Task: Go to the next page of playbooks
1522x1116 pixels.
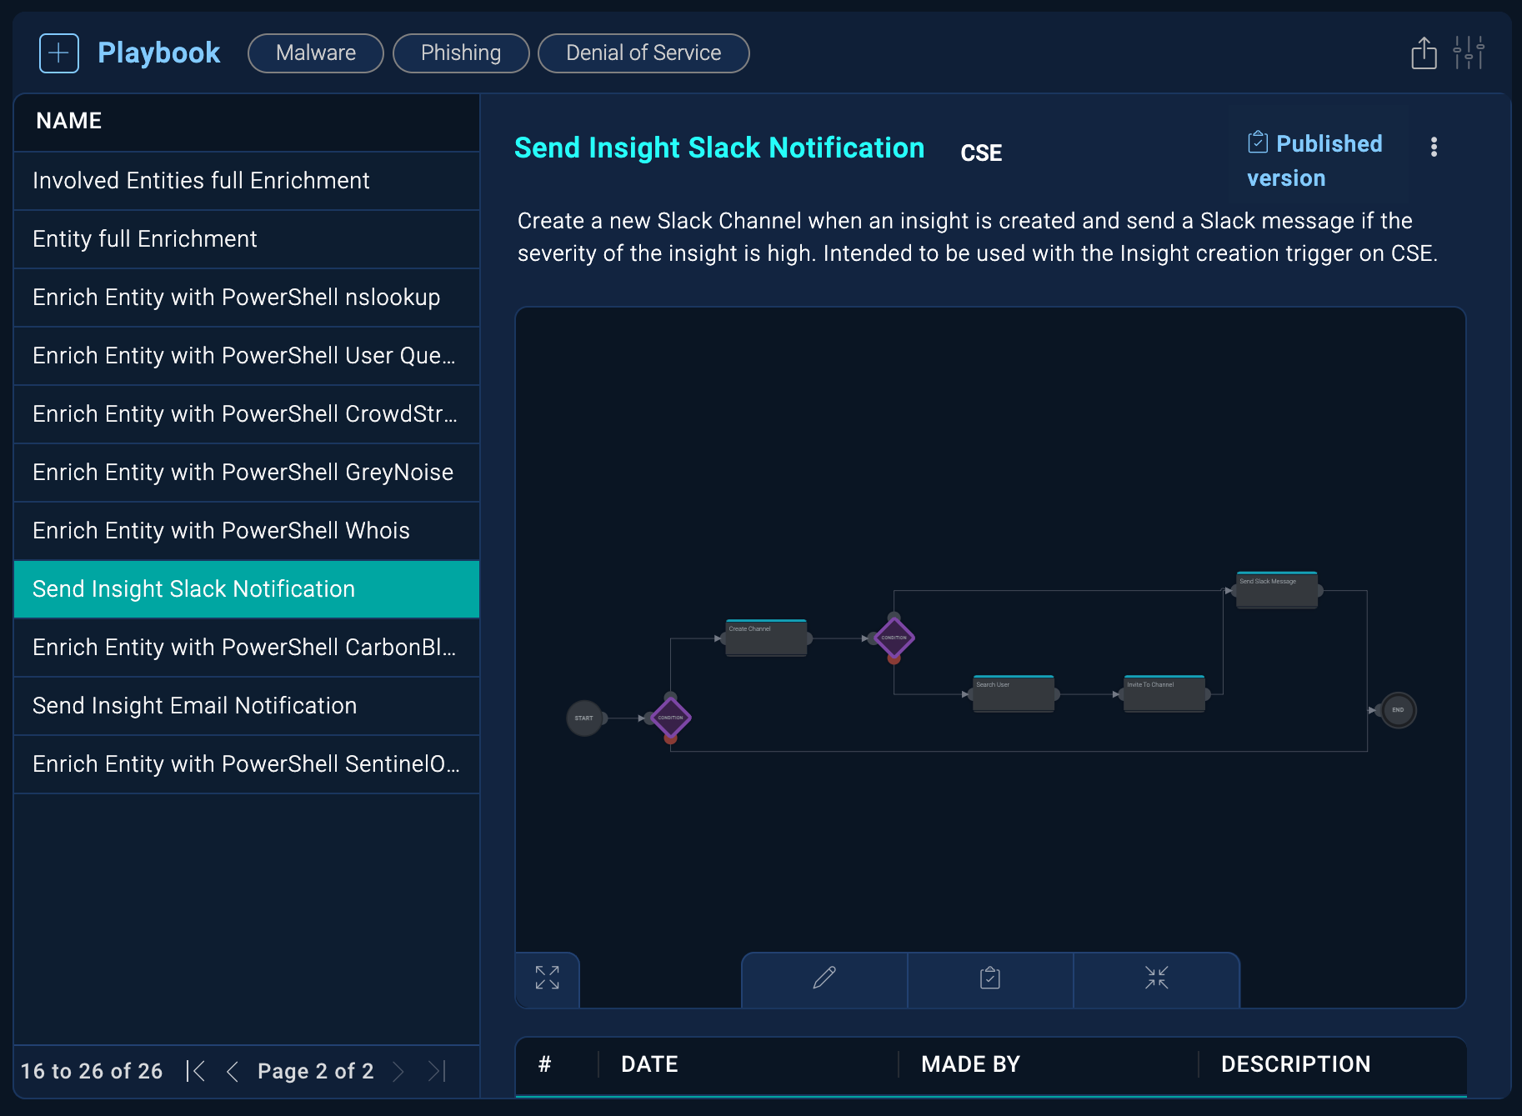Action: pyautogui.click(x=399, y=1071)
